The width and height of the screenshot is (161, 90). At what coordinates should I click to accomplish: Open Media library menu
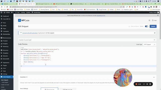[x=5, y=25]
